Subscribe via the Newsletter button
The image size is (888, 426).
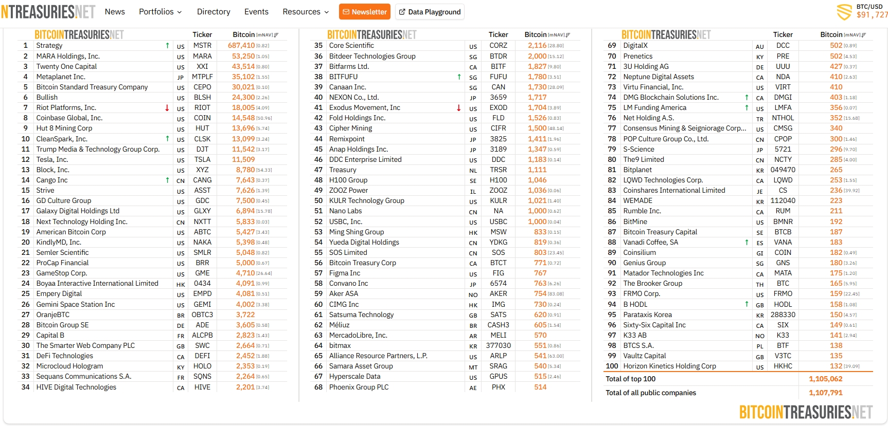pyautogui.click(x=365, y=12)
